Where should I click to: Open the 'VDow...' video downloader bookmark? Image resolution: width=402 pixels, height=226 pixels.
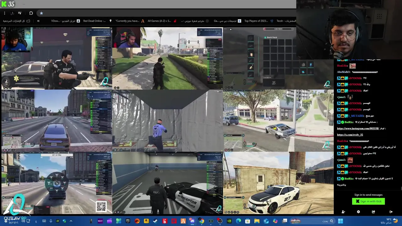pyautogui.click(x=66, y=21)
